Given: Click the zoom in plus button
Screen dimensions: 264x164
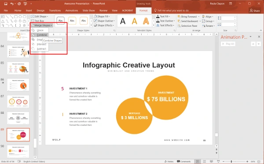Looking at the screenshot, I should coord(247,161).
